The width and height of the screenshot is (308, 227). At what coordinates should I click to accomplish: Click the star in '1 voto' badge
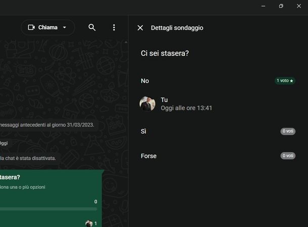291,81
